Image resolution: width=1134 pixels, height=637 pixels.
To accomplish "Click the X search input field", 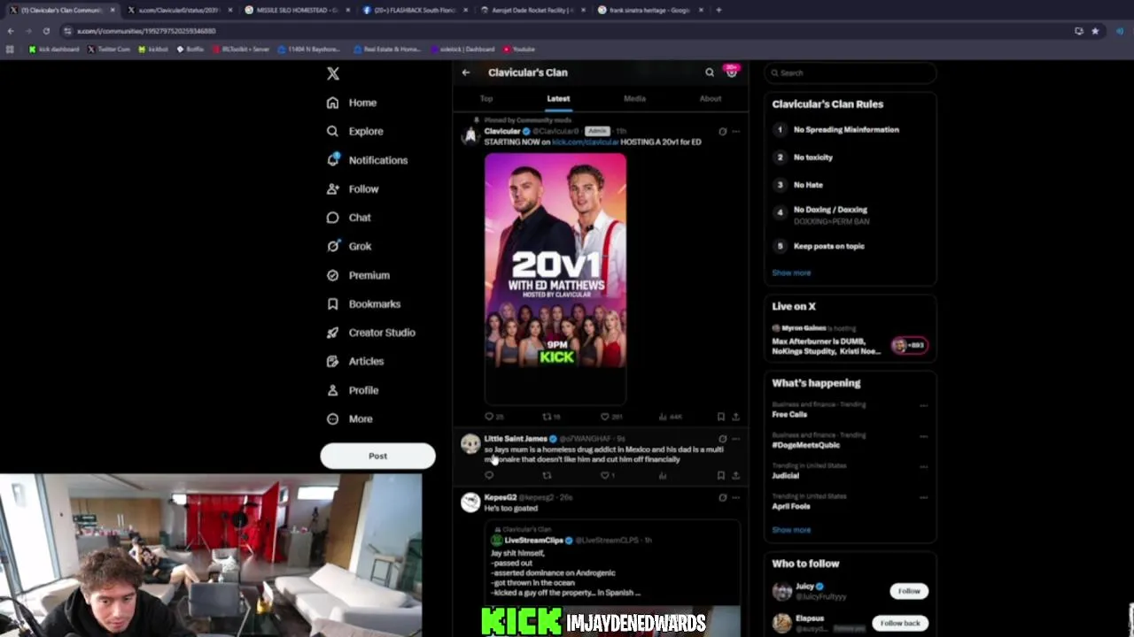I will click(850, 73).
